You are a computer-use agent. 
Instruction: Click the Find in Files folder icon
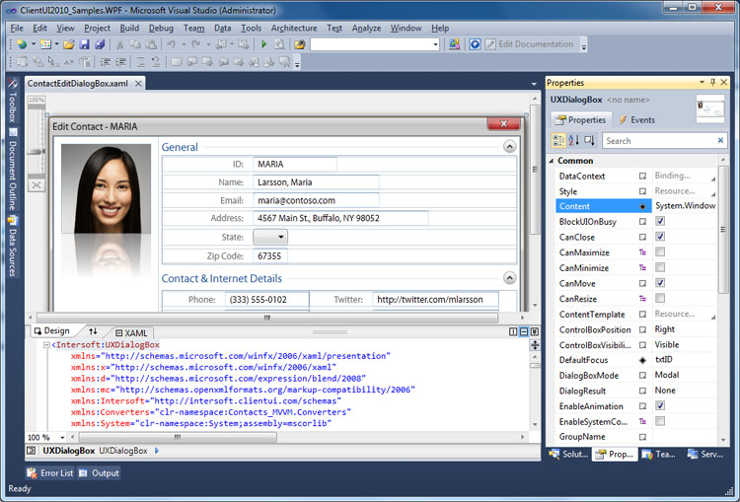(x=300, y=44)
